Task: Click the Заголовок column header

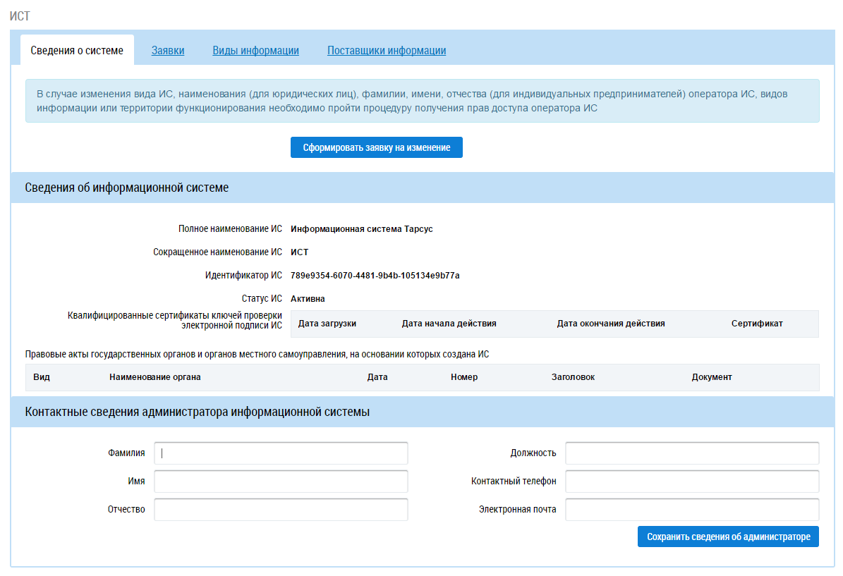Action: (573, 377)
